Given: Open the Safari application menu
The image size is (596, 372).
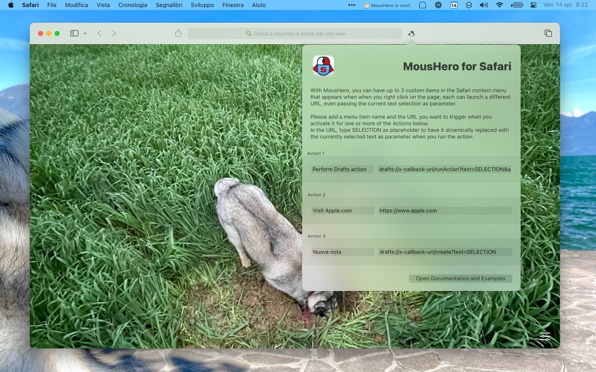Looking at the screenshot, I should (x=30, y=5).
